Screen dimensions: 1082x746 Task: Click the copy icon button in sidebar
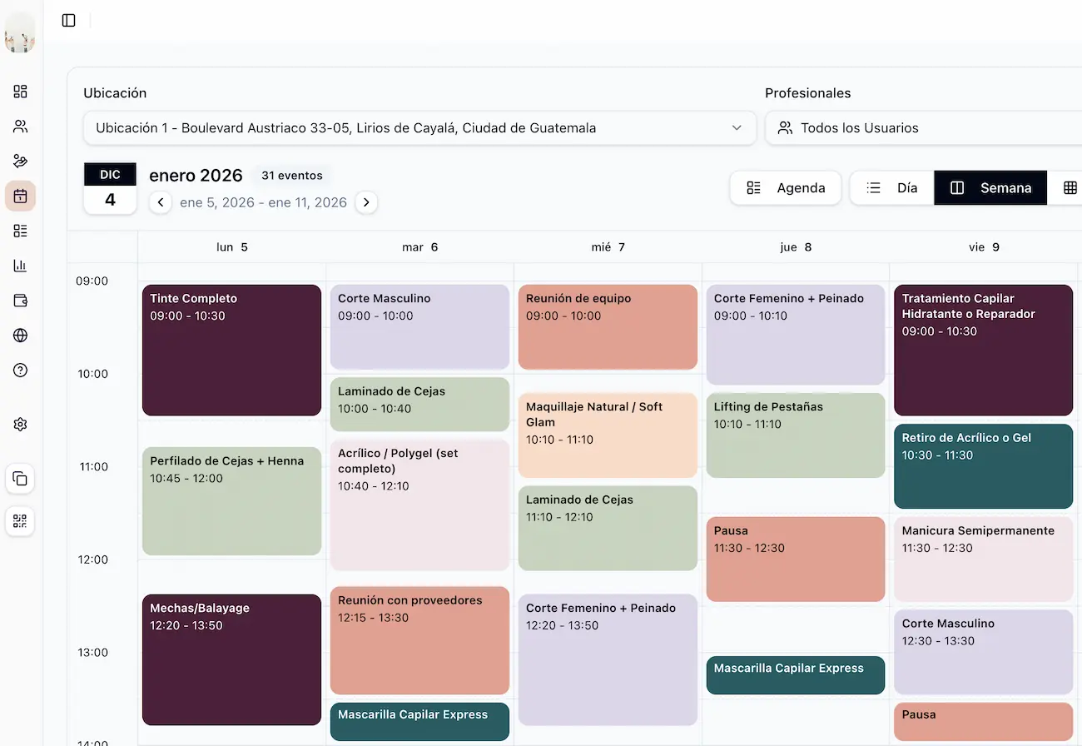pos(21,479)
